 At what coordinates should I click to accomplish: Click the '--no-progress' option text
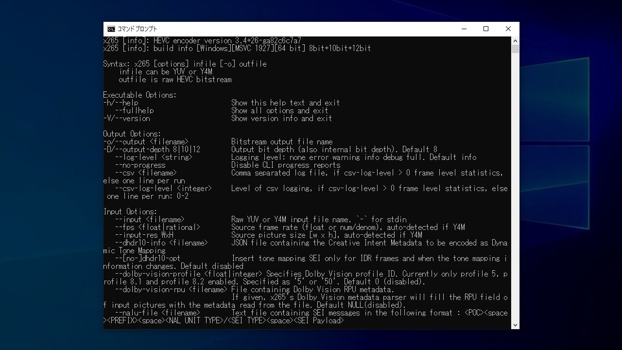click(x=140, y=165)
